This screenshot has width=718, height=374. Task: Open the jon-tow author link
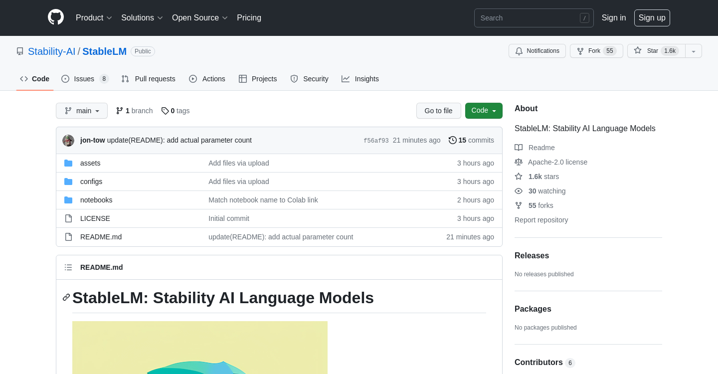pos(93,140)
